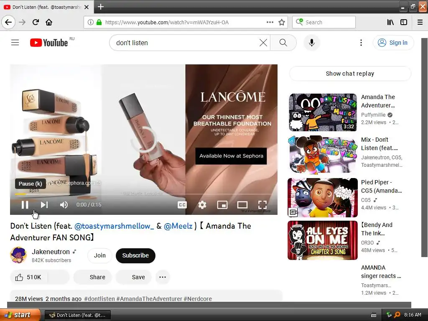Open Jakeneutron channel avatar
The height and width of the screenshot is (321, 428).
pyautogui.click(x=18, y=255)
